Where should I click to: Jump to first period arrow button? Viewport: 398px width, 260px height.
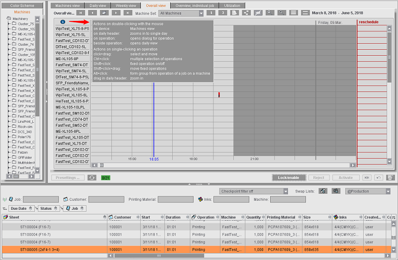point(81,13)
